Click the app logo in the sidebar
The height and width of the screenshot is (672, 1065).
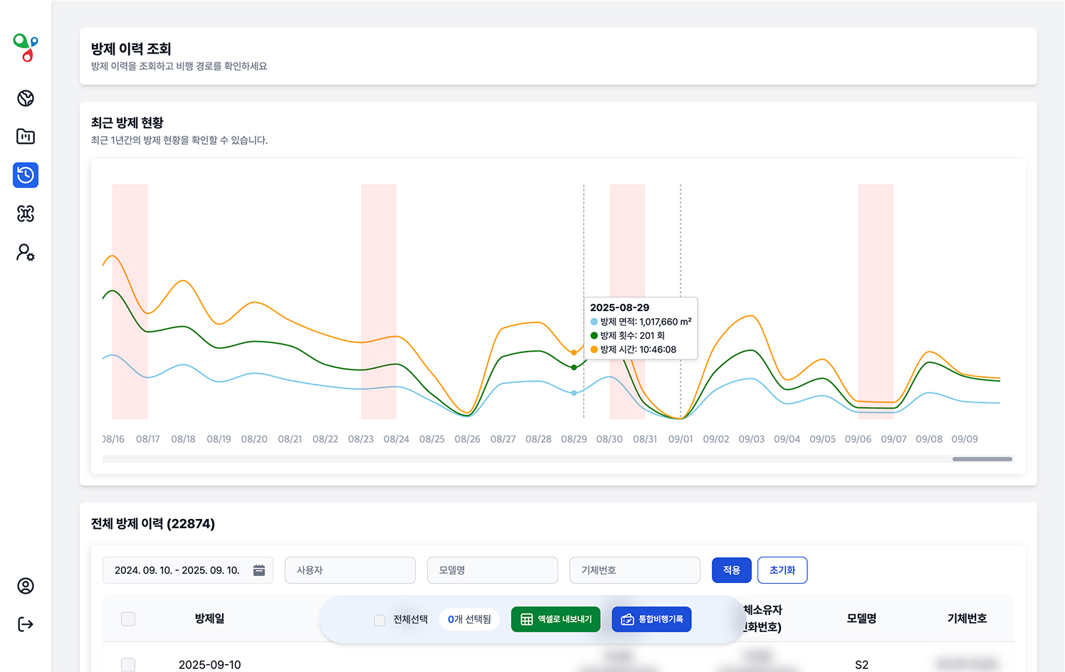pos(26,48)
